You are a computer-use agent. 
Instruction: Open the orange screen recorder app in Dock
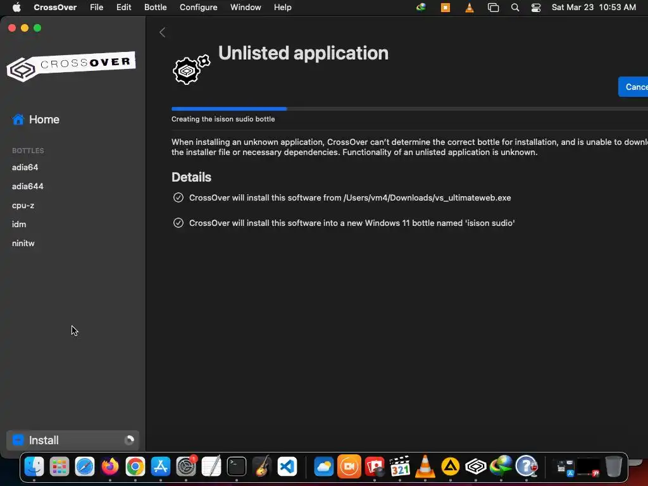[349, 467]
